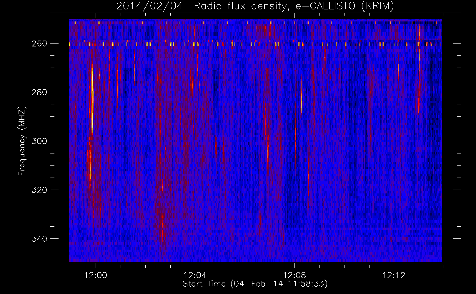Click the 340 frequency tick label
The width and height of the screenshot is (476, 294).
pos(39,239)
